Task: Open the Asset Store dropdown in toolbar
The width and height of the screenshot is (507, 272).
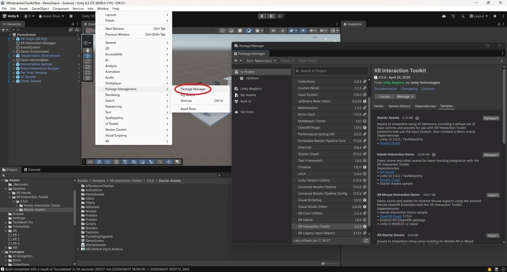Action: [x=52, y=16]
